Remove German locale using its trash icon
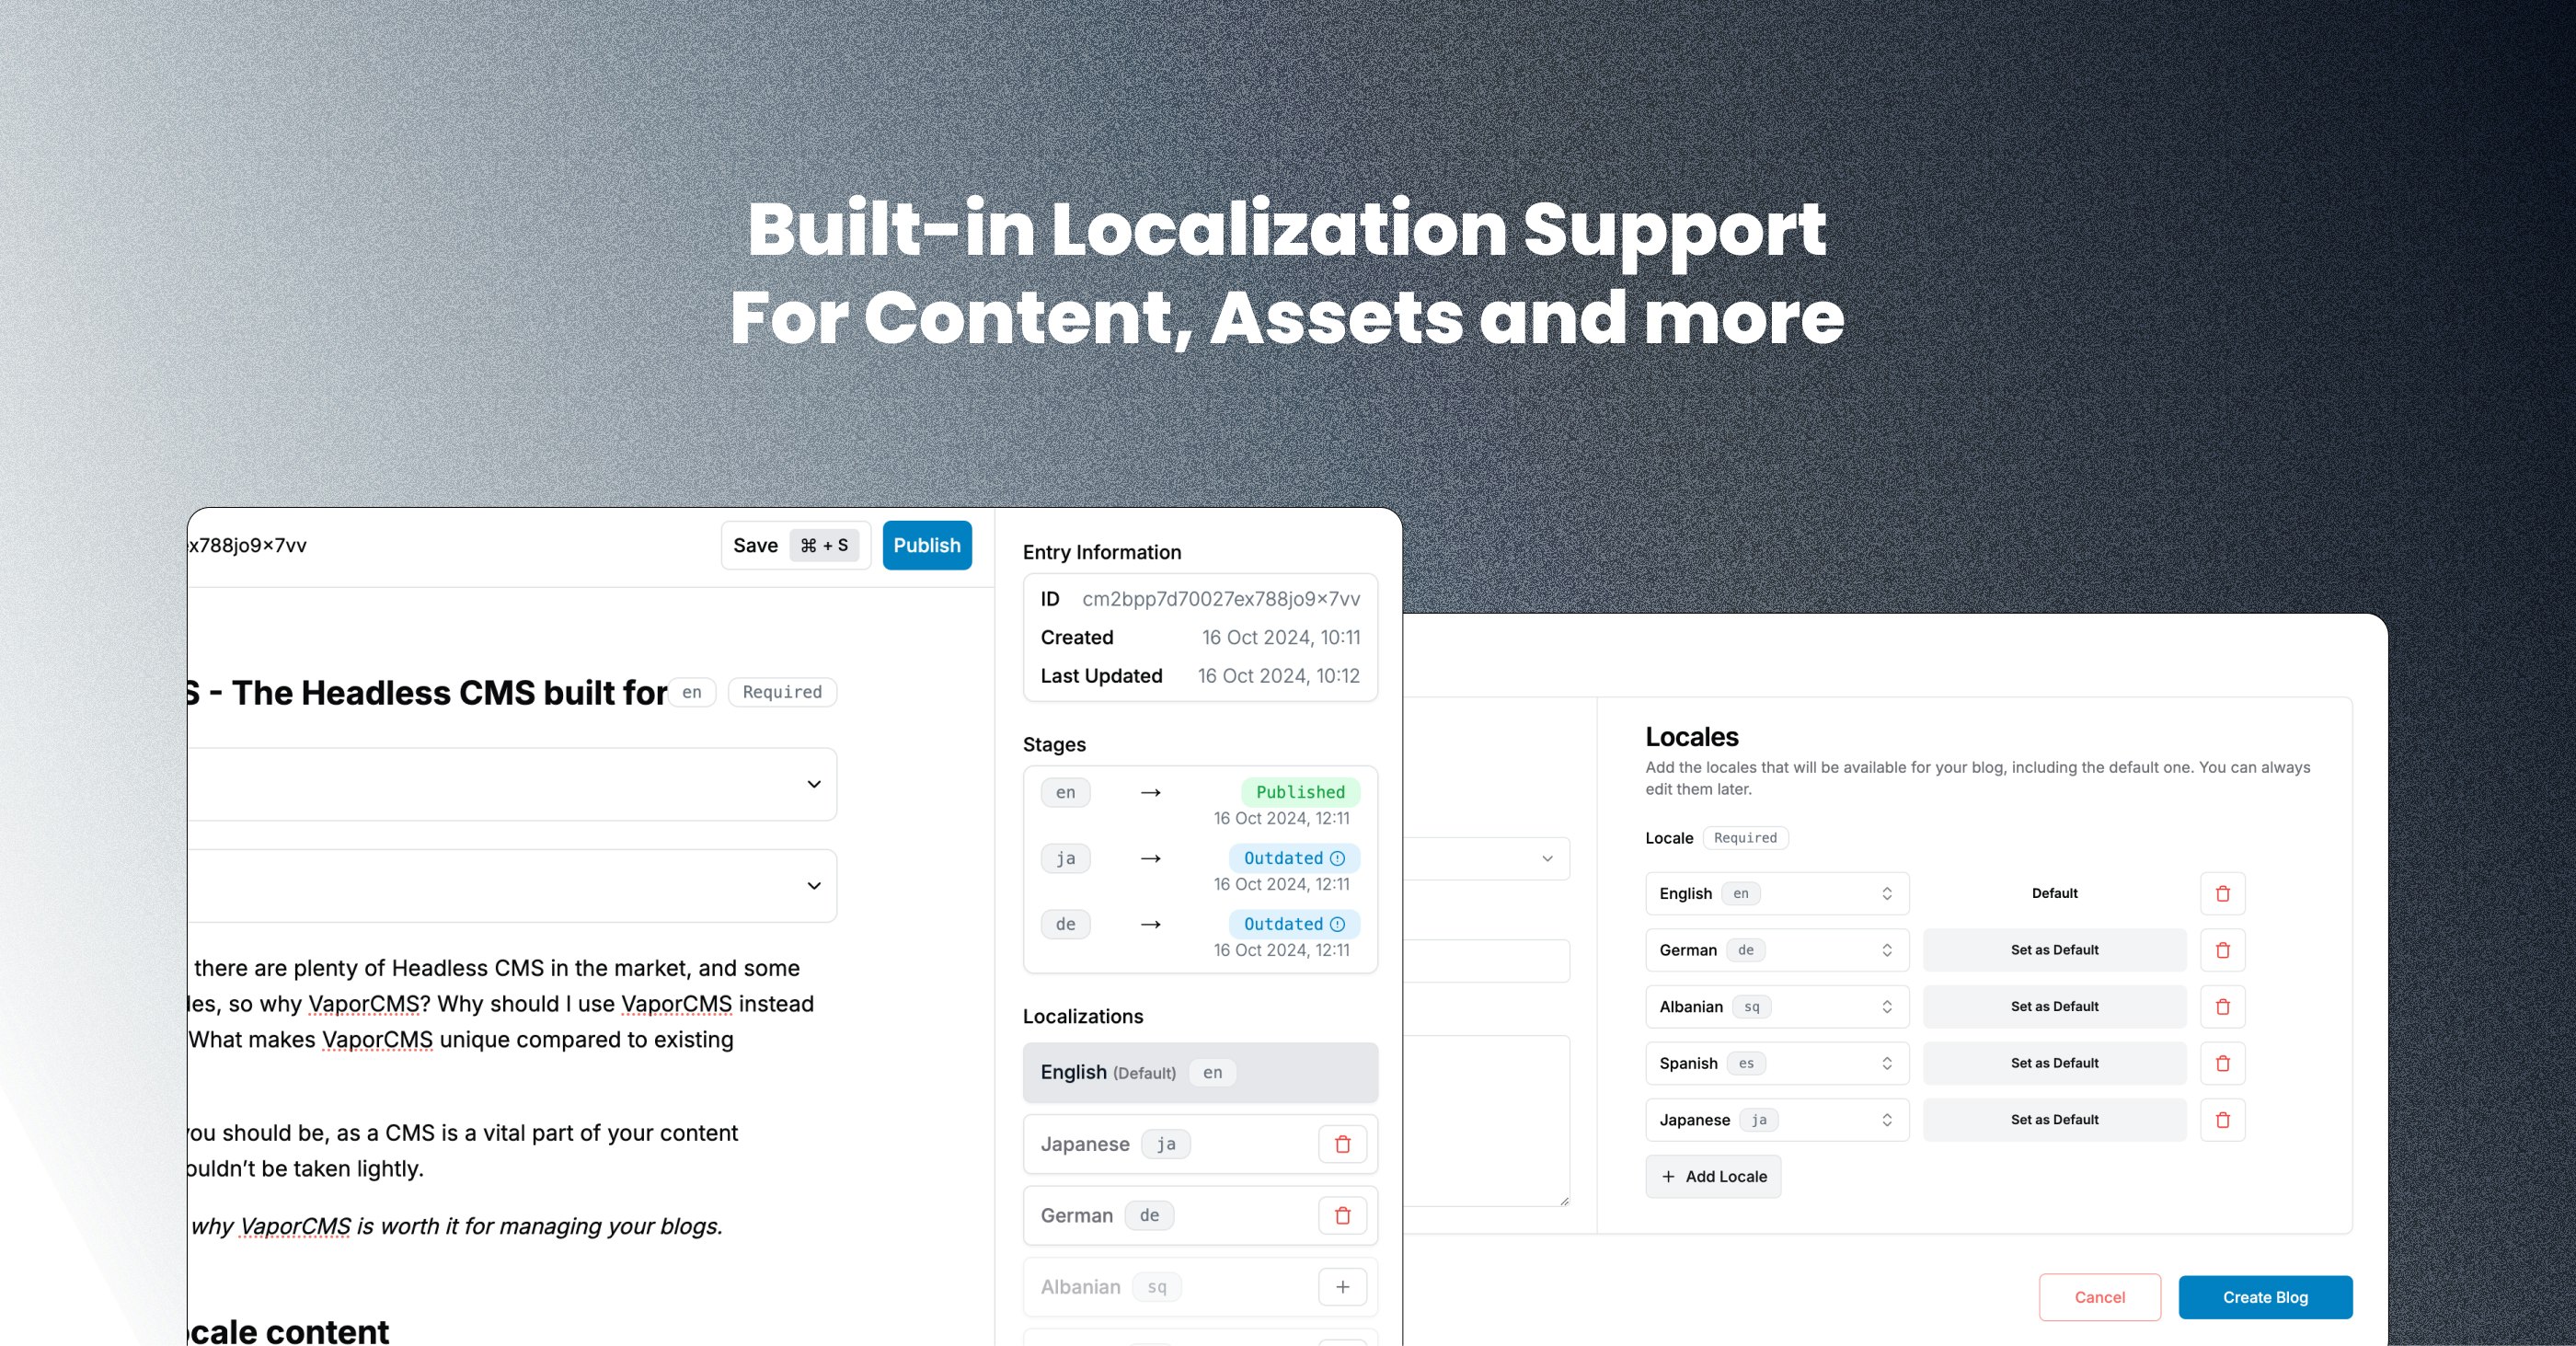Viewport: 2576px width, 1346px height. (2222, 950)
